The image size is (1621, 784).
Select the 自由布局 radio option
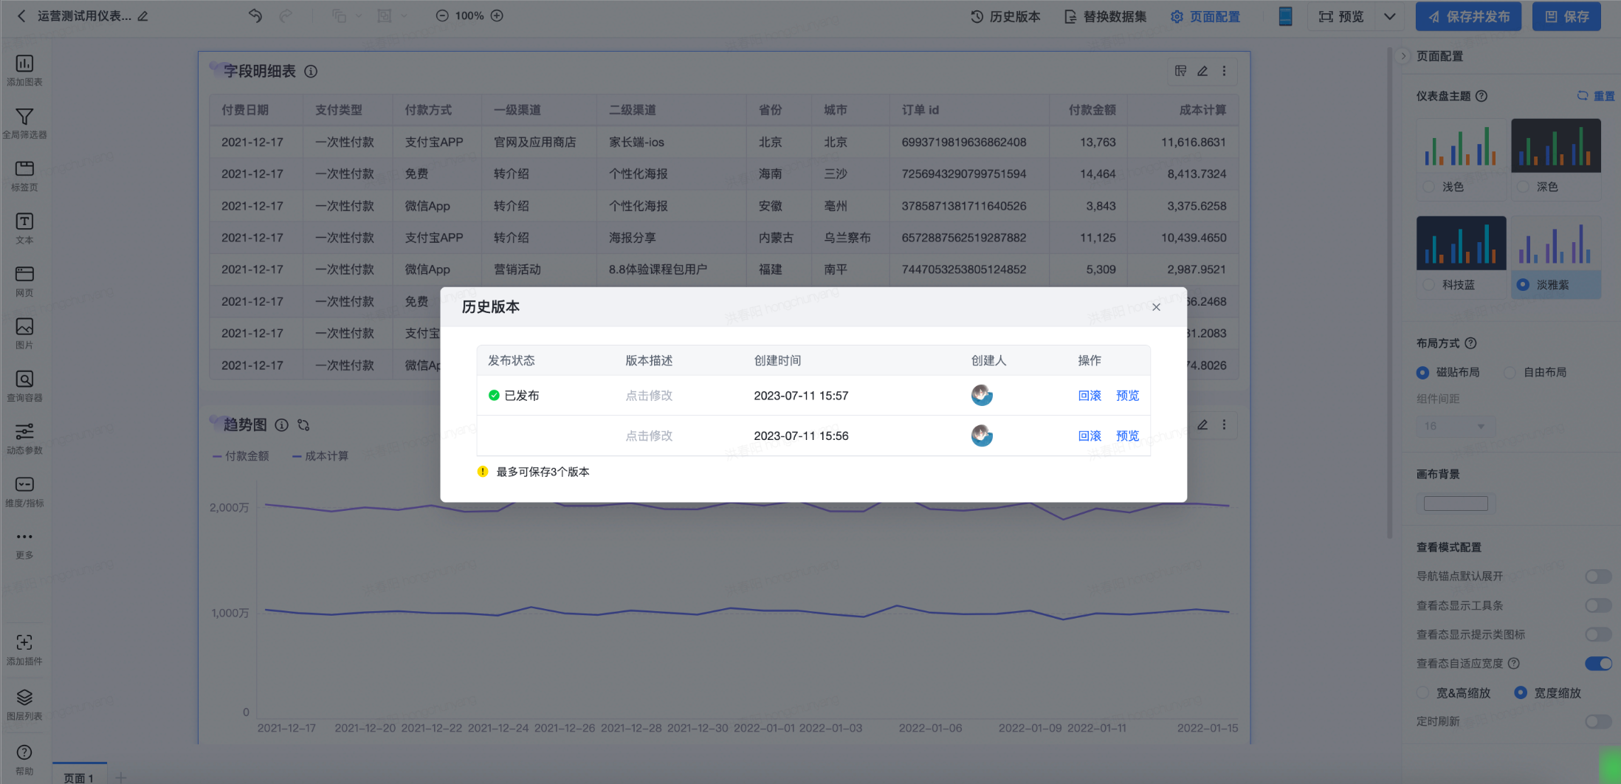1510,373
